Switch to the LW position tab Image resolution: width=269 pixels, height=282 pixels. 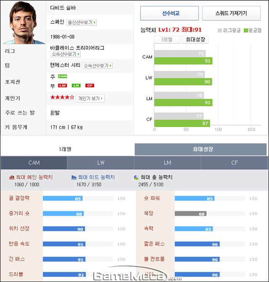[100, 163]
